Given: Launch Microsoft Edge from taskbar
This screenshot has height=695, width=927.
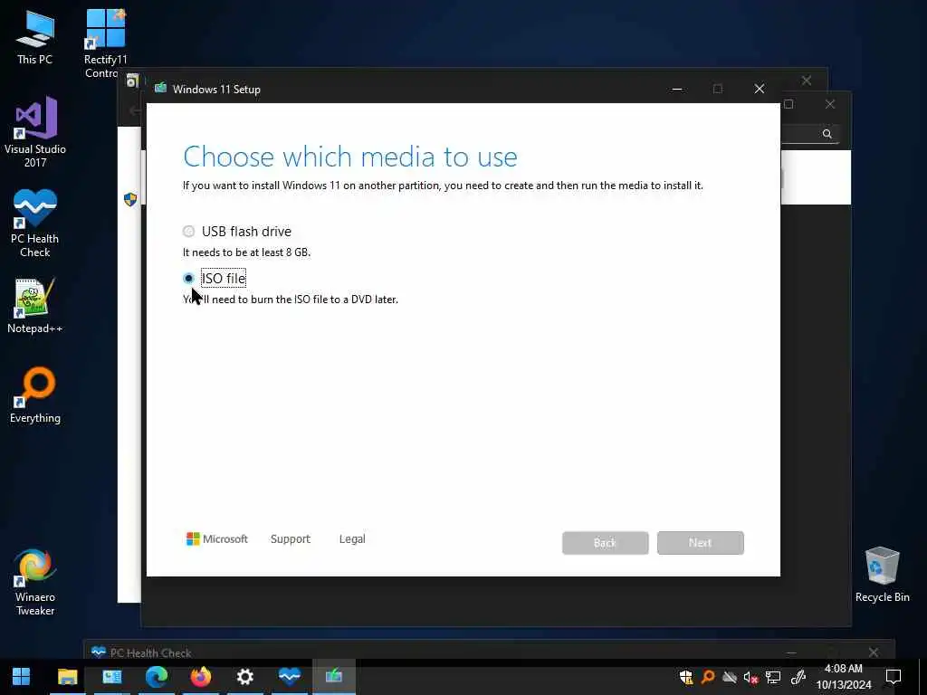Looking at the screenshot, I should click(156, 676).
